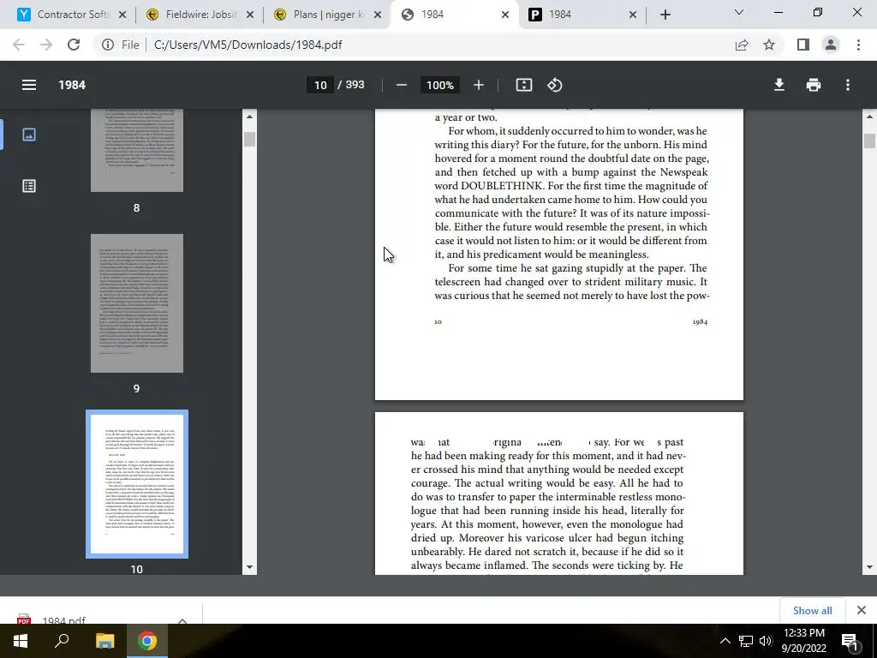Viewport: 877px width, 658px height.
Task: Click Chrome icon in taskbar
Action: point(147,641)
